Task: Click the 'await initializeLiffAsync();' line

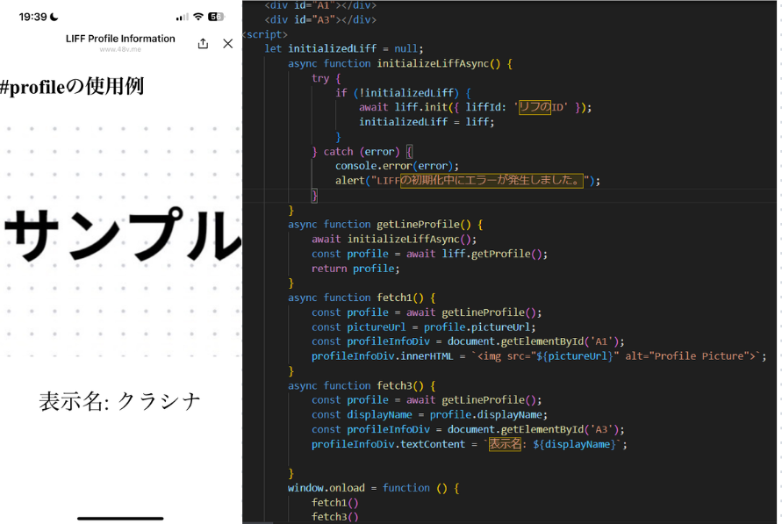Action: (x=394, y=239)
